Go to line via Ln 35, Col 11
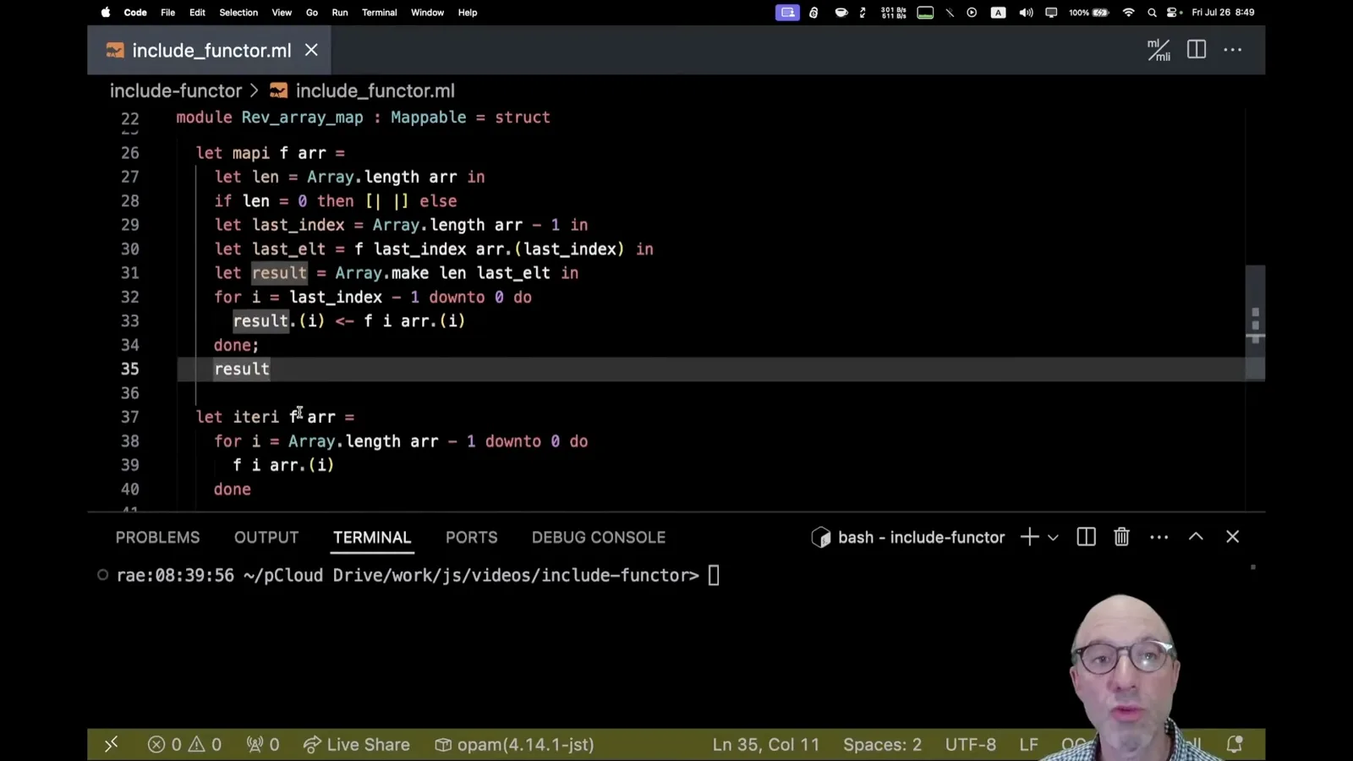This screenshot has width=1353, height=761. (766, 744)
